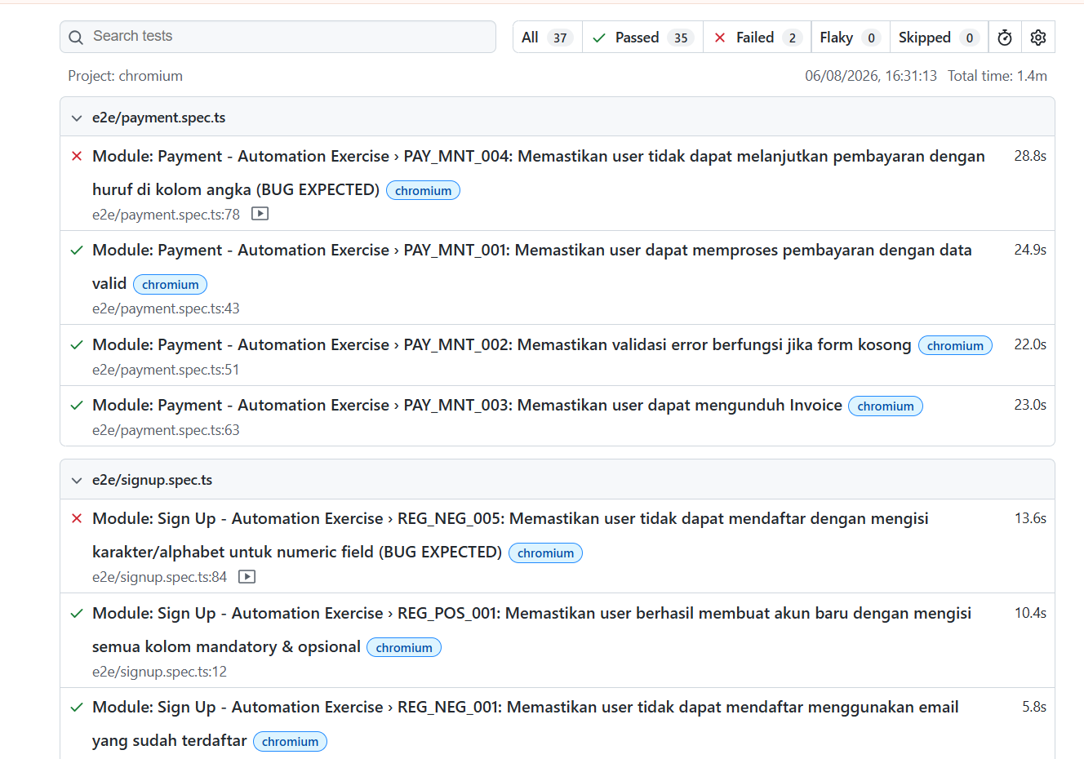1084x759 pixels.
Task: Click the green checkmark beside REG_POS_001
Action: coord(77,614)
